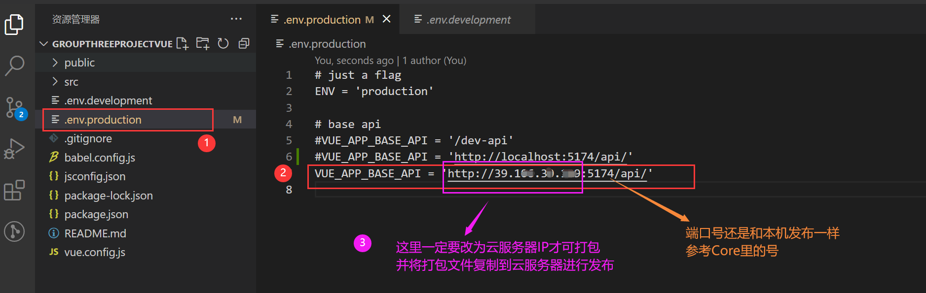Refresh the explorer file tree
The width and height of the screenshot is (926, 293).
(223, 44)
